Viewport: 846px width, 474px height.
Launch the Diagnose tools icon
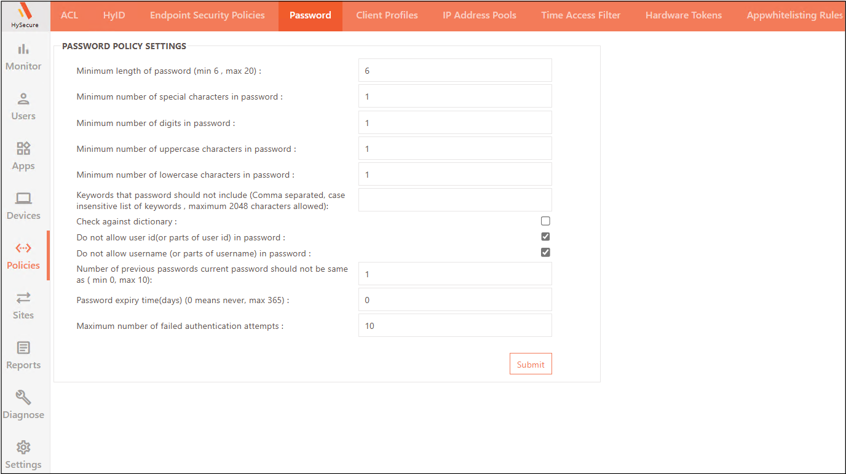click(x=23, y=405)
